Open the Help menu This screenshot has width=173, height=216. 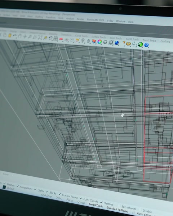(x=131, y=22)
